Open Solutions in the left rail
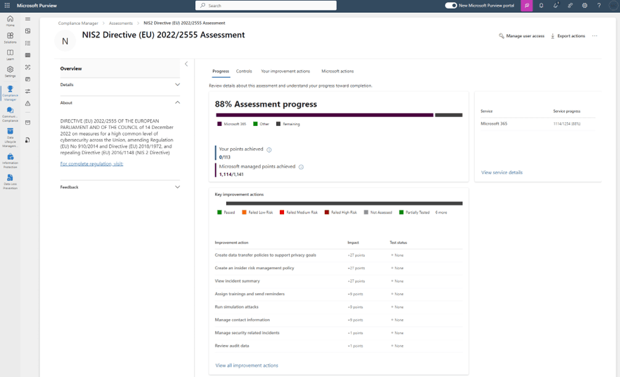Image resolution: width=620 pixels, height=377 pixels. [10, 38]
